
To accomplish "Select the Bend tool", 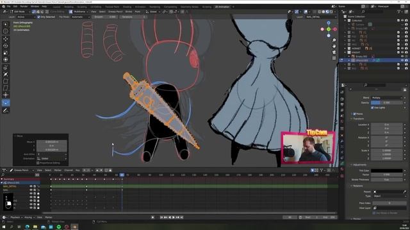I will 6,81.
